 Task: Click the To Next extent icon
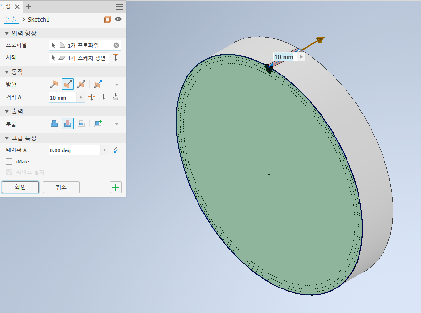pos(115,97)
